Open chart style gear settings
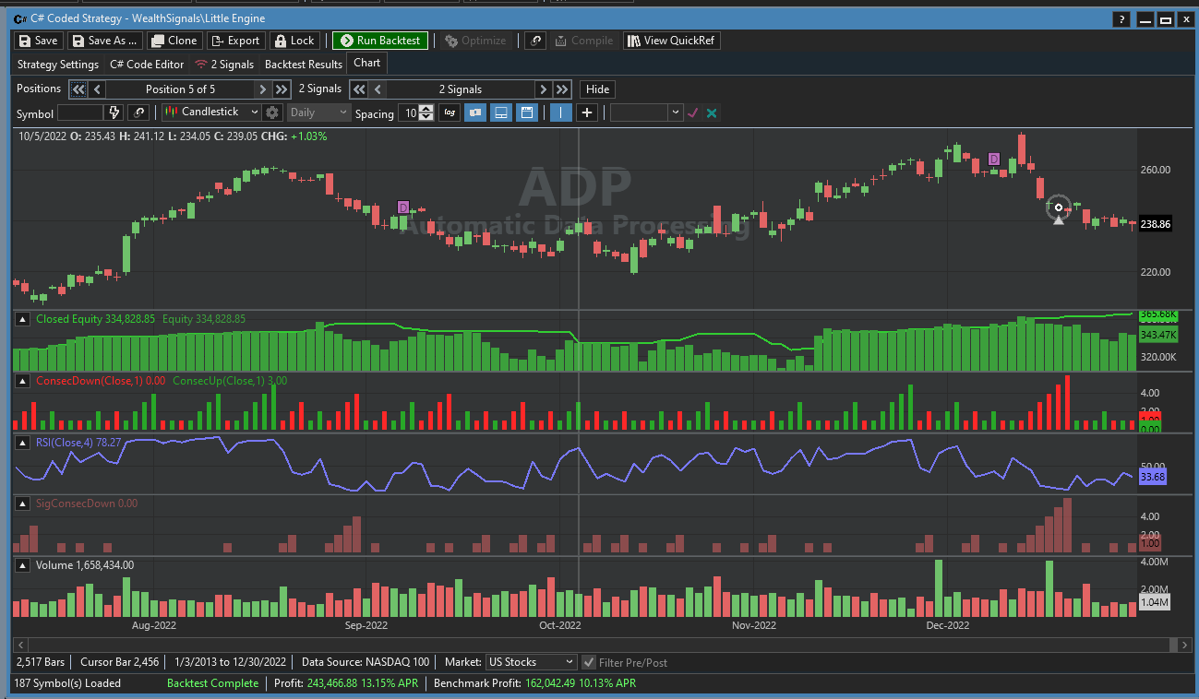The width and height of the screenshot is (1199, 699). click(272, 113)
